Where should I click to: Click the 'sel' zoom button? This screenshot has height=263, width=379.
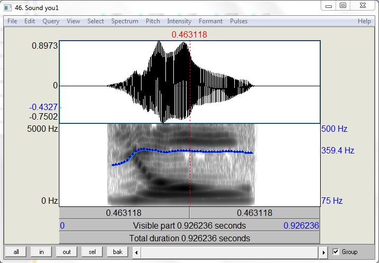click(x=92, y=252)
